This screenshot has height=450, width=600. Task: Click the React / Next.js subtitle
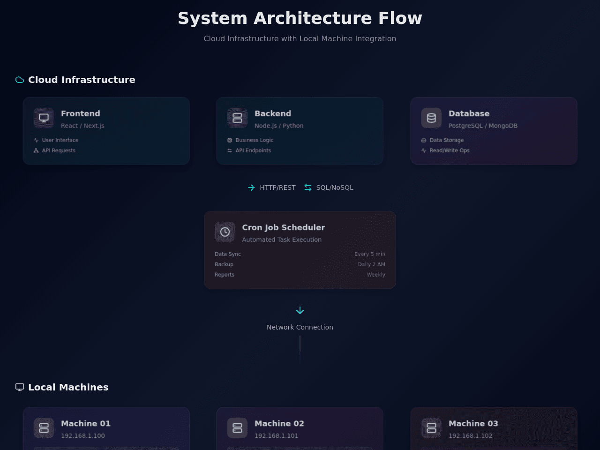82,126
